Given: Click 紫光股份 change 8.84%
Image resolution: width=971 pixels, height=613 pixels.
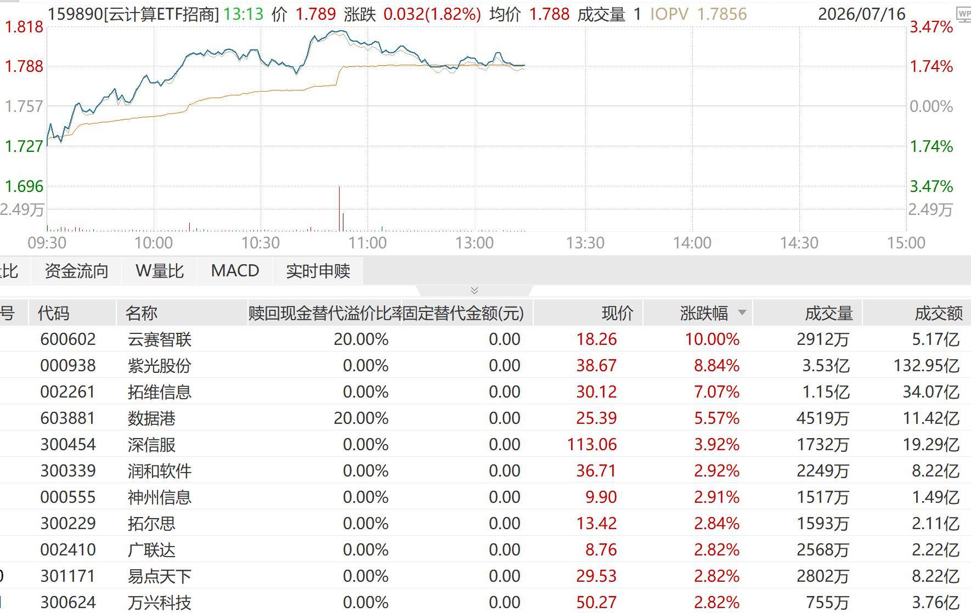Looking at the screenshot, I should point(716,366).
